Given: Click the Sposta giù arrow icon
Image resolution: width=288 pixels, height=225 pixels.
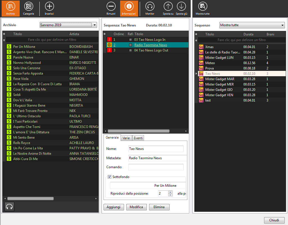Looking at the screenshot, I should 181,7.
